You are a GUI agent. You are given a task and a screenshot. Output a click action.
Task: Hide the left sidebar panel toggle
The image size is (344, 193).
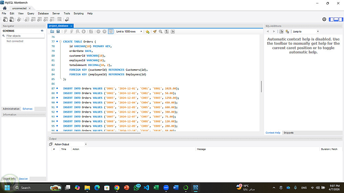tap(331, 20)
